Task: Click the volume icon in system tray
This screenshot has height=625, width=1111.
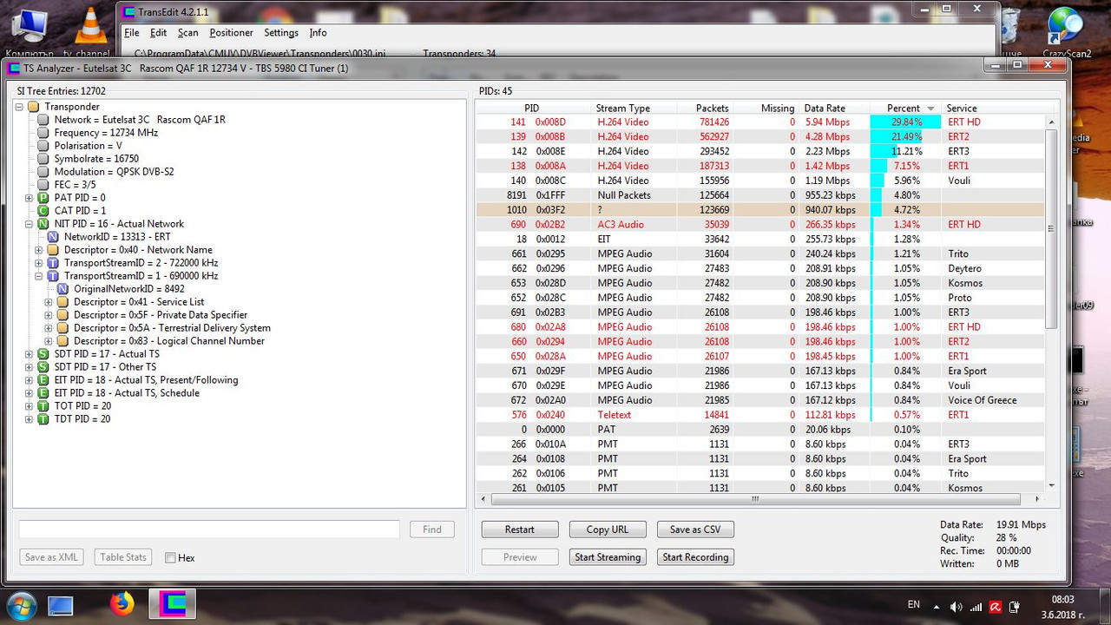Action: click(957, 607)
